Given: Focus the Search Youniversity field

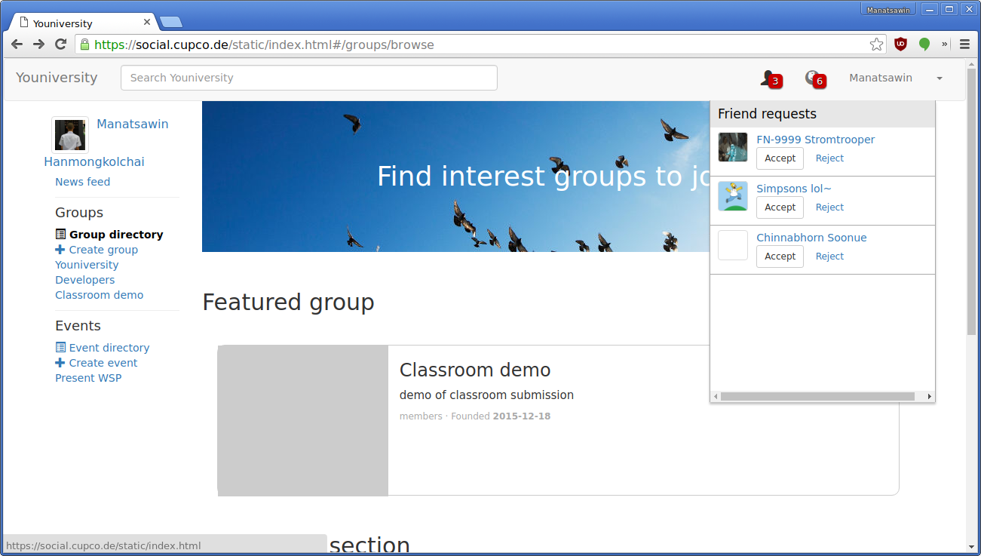Looking at the screenshot, I should click(309, 78).
